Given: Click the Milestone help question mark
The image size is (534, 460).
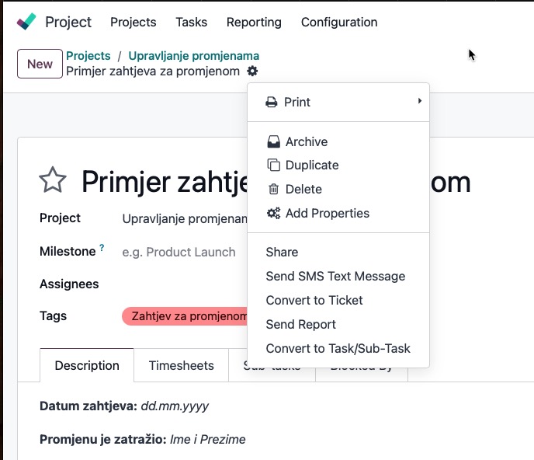Looking at the screenshot, I should point(102,248).
